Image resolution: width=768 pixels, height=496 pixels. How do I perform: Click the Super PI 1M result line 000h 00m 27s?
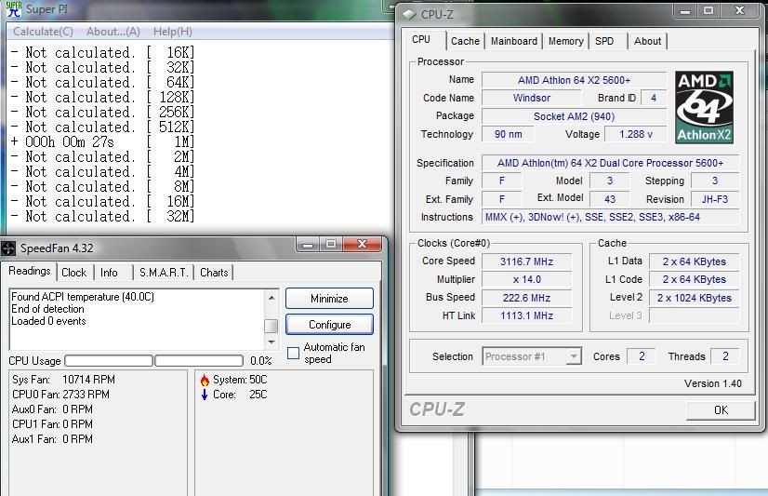pyautogui.click(x=103, y=142)
